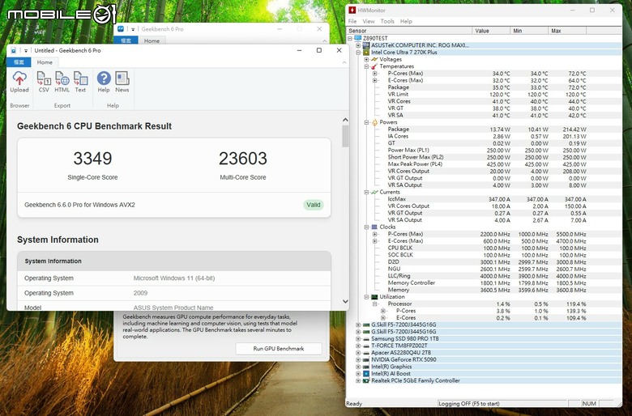The width and height of the screenshot is (632, 416).
Task: Open the Tools menu in HWMonitor
Action: [x=387, y=21]
